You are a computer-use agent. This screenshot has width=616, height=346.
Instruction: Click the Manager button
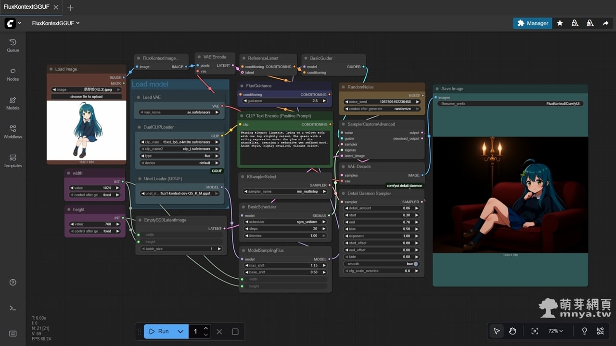click(532, 23)
